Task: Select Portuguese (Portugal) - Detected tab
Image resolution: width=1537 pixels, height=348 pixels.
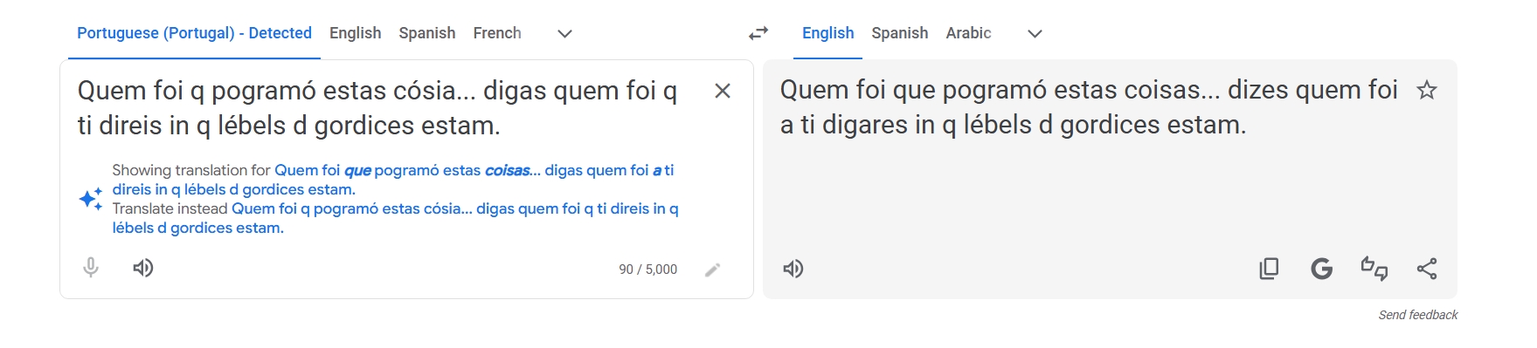Action: [x=194, y=33]
